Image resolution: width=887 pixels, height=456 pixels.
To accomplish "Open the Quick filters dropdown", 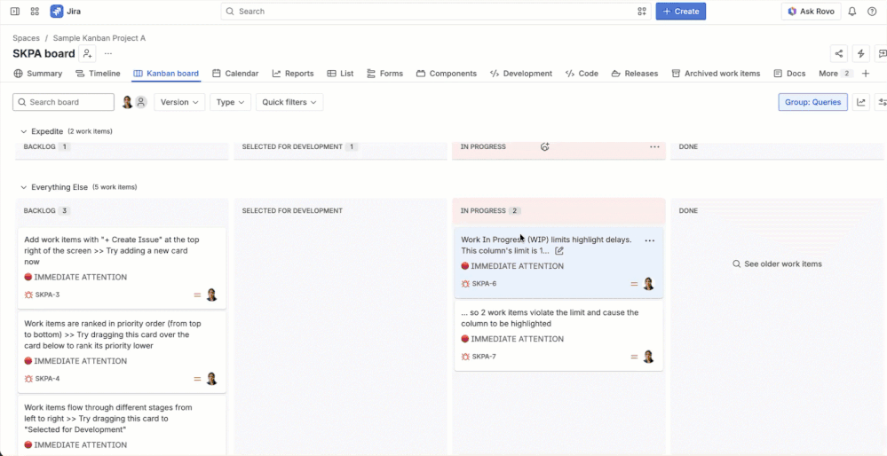I will (x=289, y=102).
